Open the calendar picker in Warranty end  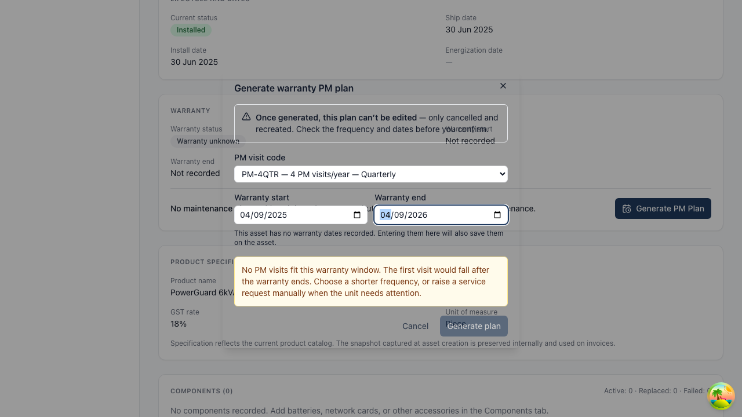pos(497,215)
